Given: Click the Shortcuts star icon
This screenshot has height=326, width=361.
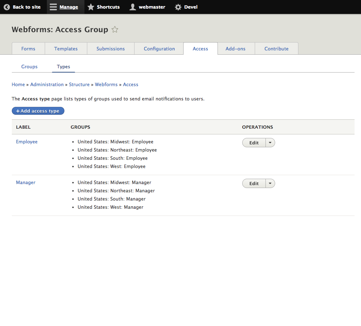Looking at the screenshot, I should (91, 7).
